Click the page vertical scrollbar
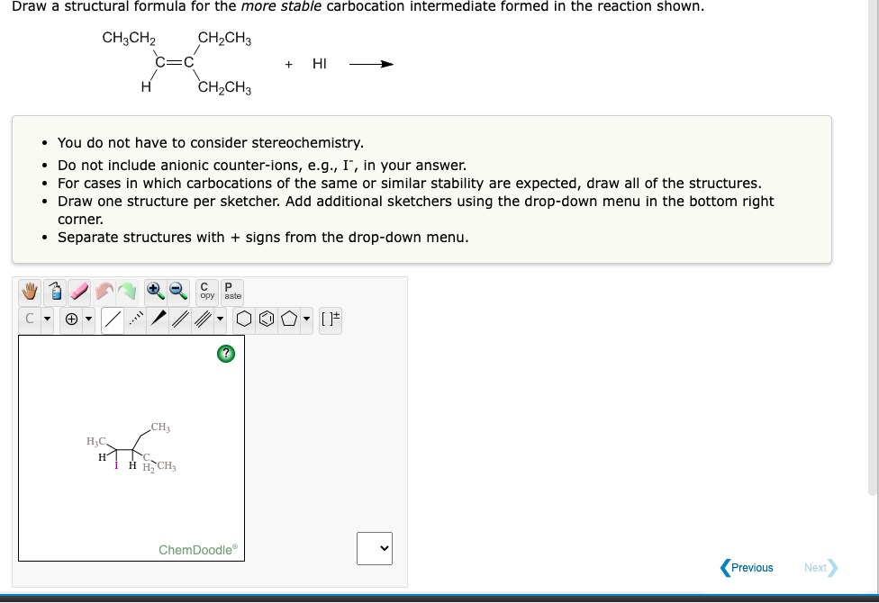The height and width of the screenshot is (603, 879). tap(873, 247)
